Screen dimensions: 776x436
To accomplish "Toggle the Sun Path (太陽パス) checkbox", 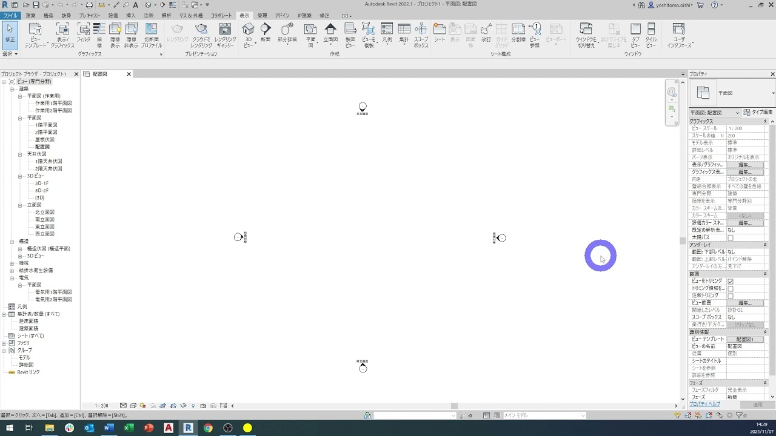I will point(731,237).
